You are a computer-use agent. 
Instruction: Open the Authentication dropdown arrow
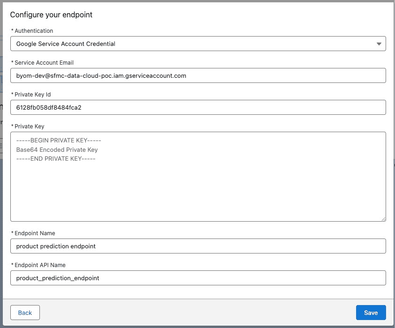click(379, 44)
